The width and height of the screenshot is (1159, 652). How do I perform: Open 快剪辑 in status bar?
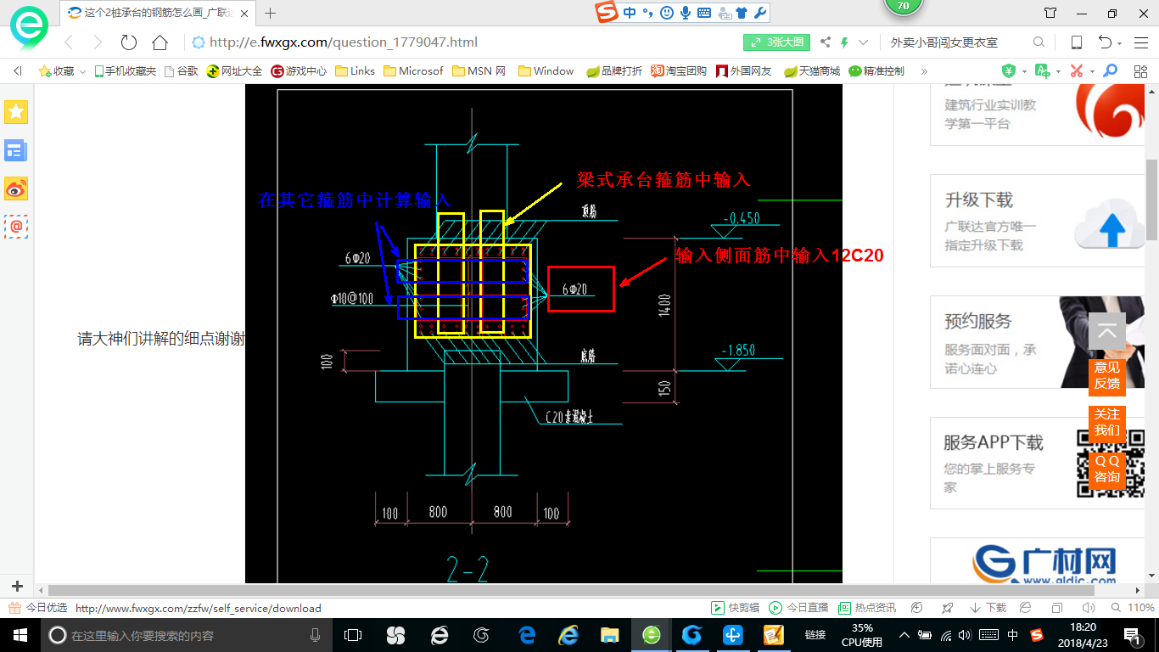point(736,608)
